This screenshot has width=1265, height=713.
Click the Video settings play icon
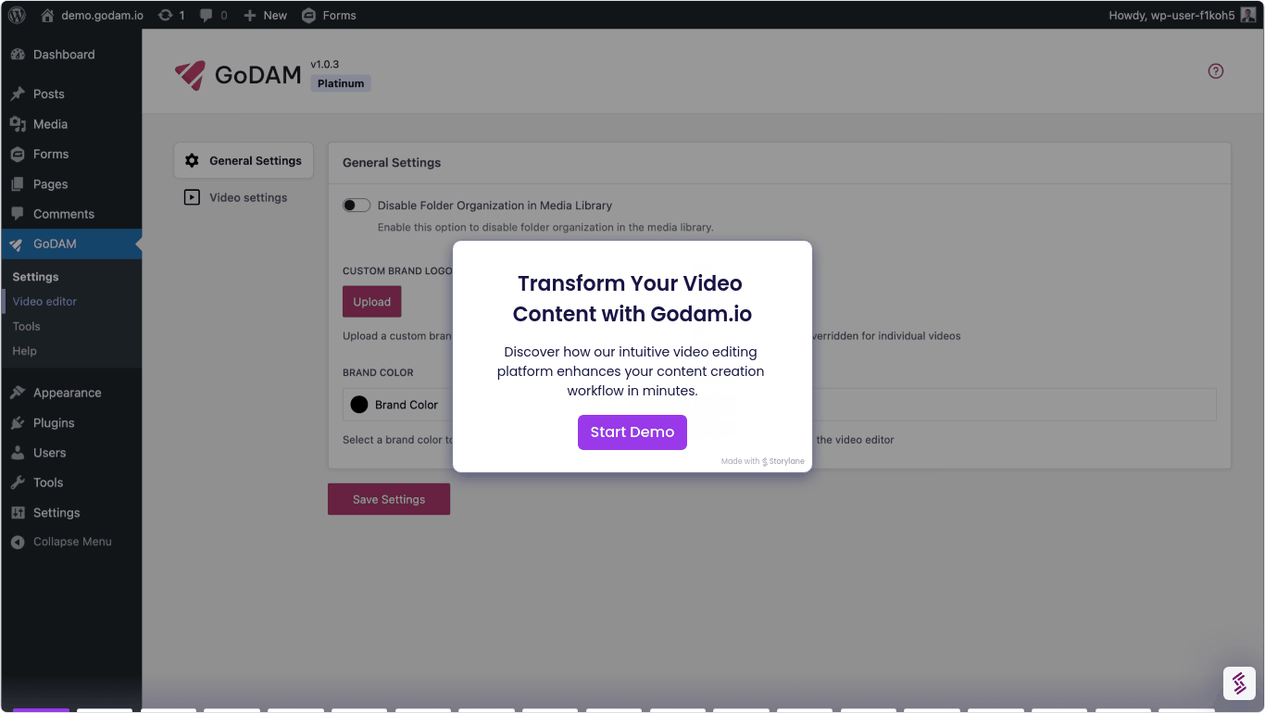pyautogui.click(x=192, y=197)
